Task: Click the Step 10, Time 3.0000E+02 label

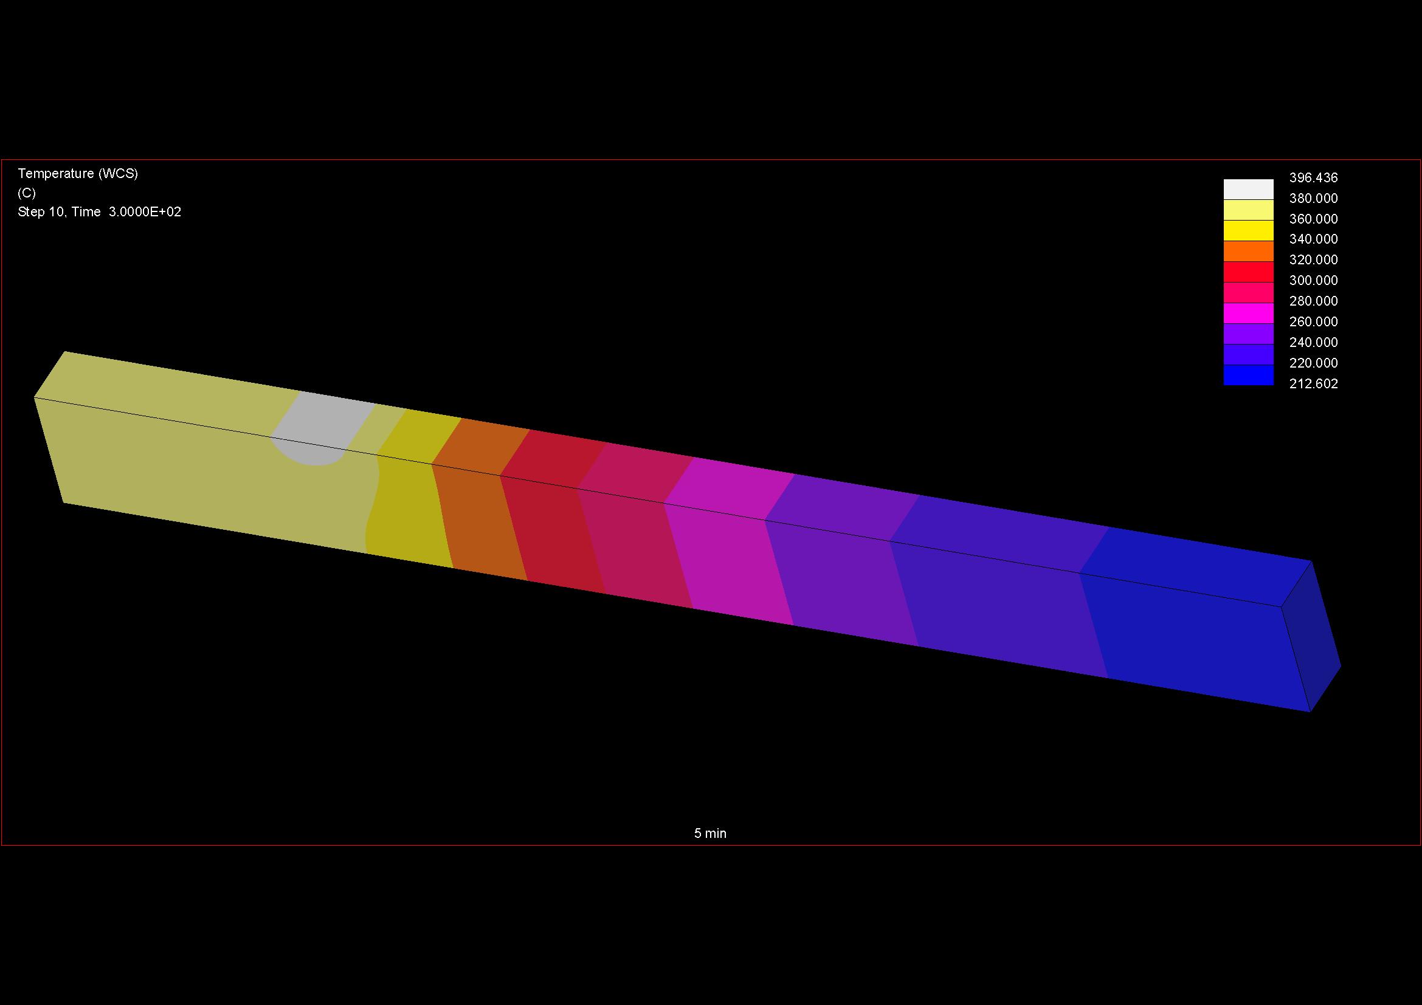Action: (x=99, y=212)
